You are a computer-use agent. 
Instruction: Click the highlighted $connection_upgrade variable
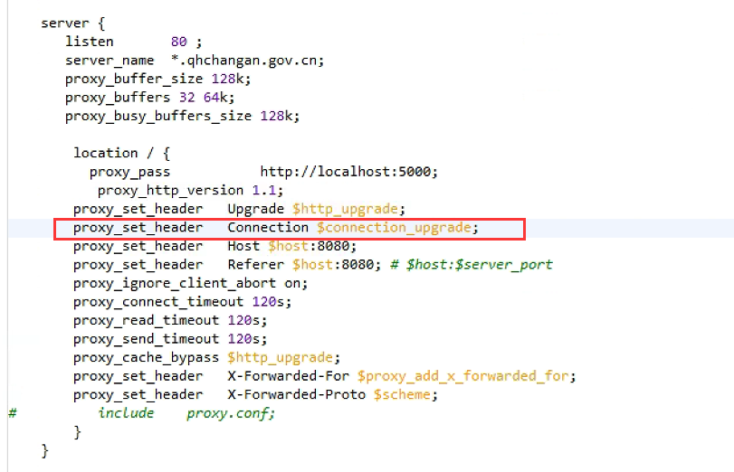click(x=393, y=228)
